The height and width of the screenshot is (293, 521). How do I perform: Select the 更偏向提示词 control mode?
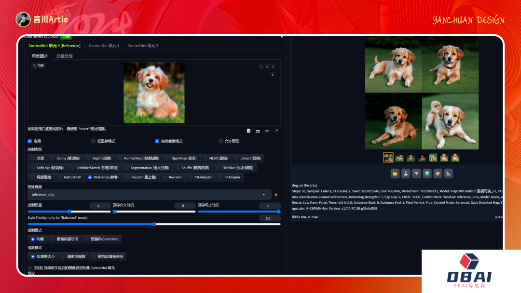click(x=65, y=239)
